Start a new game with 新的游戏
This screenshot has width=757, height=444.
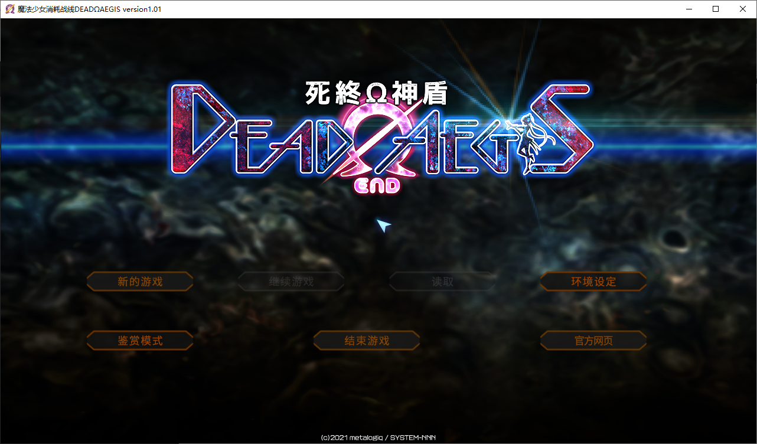(140, 282)
